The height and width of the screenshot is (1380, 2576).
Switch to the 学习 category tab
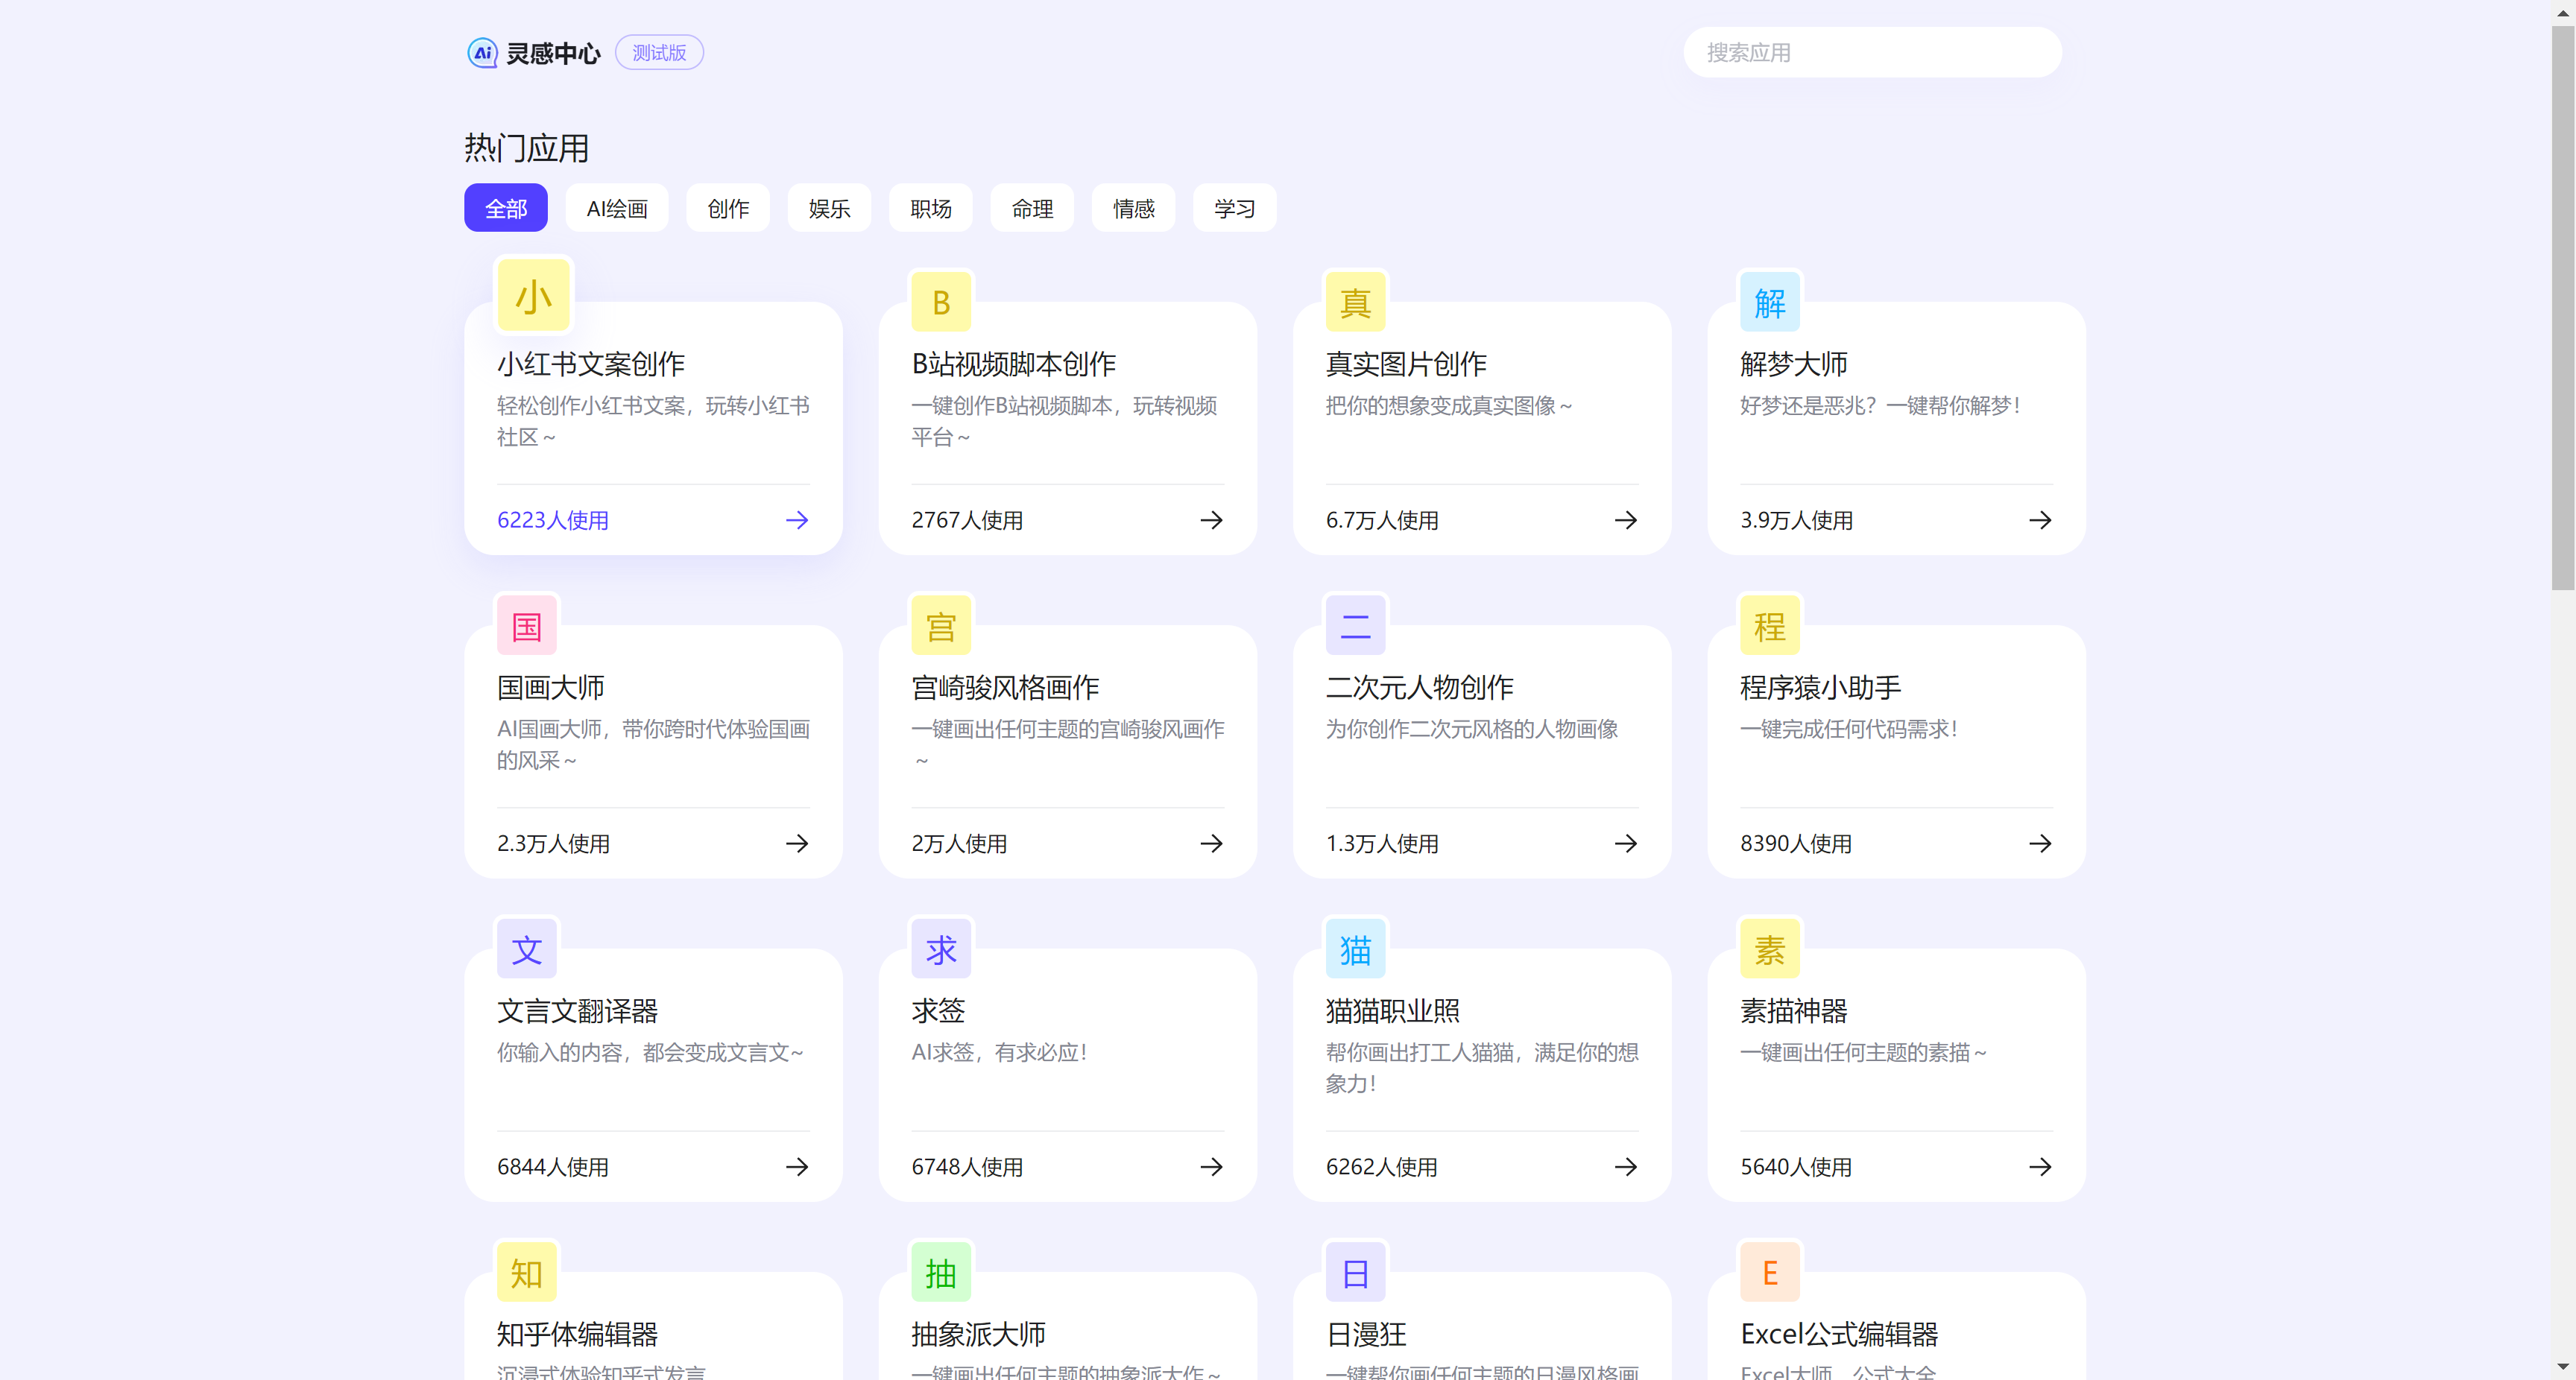[1235, 208]
